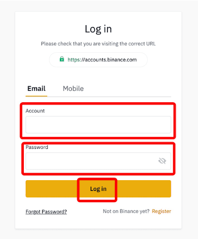Switch to the Email login tab
The image size is (198, 239).
coord(36,89)
